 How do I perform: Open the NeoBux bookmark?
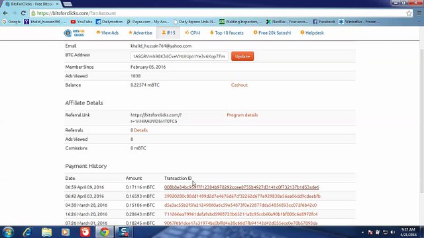287,22
